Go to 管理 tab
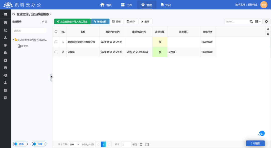The image size is (271, 148). coord(146,5)
